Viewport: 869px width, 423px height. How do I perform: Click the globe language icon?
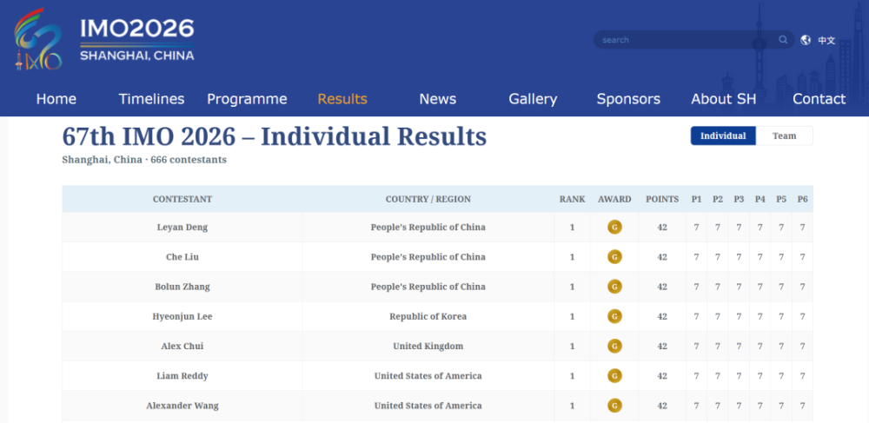pyautogui.click(x=806, y=40)
